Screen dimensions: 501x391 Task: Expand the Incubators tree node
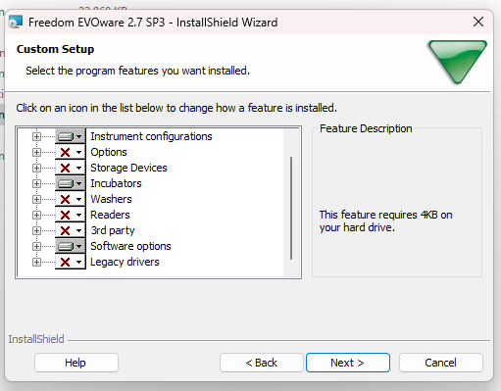[x=36, y=183]
